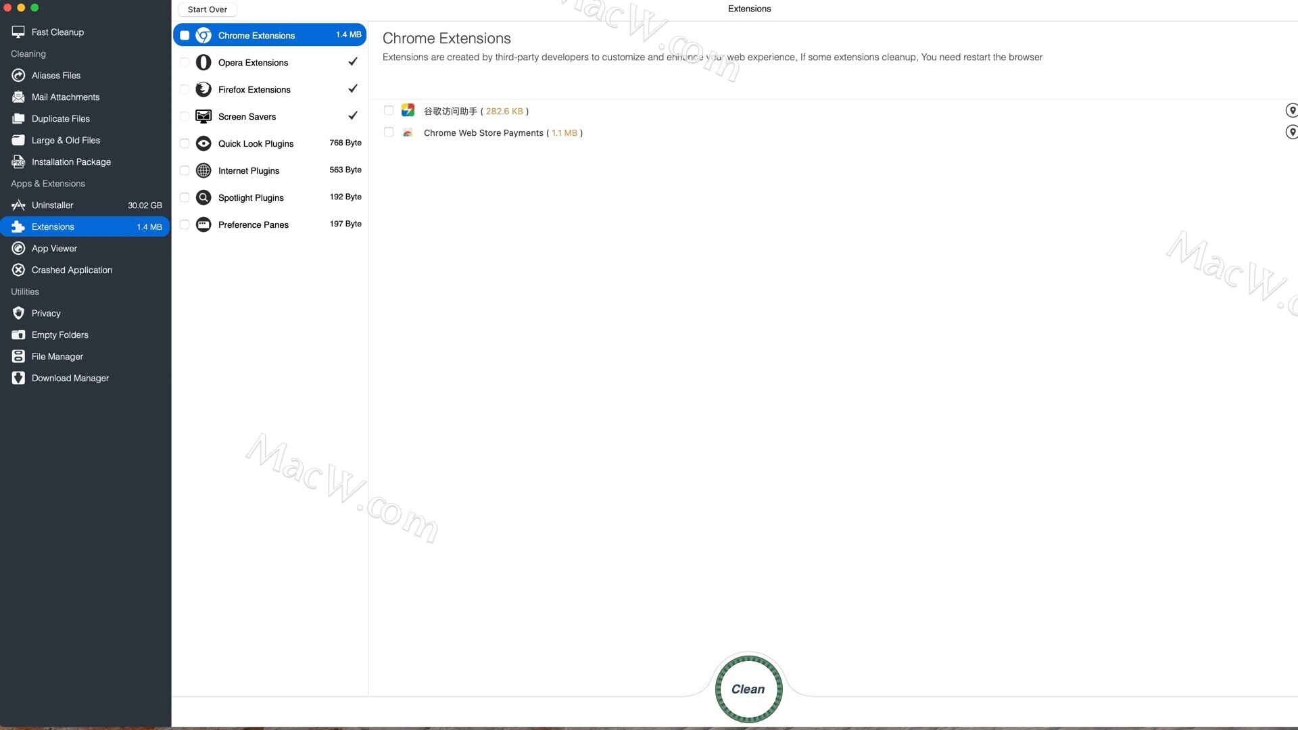Click the Uninstaller icon in sidebar
This screenshot has width=1298, height=730.
point(18,205)
